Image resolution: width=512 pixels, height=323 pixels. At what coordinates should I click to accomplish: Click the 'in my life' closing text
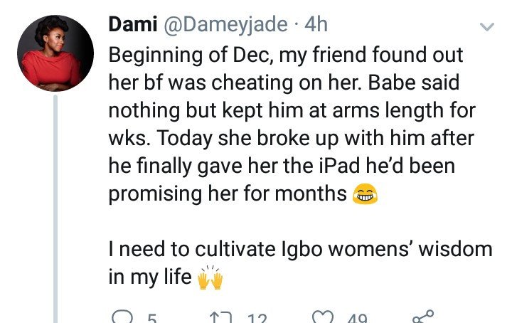click(150, 277)
